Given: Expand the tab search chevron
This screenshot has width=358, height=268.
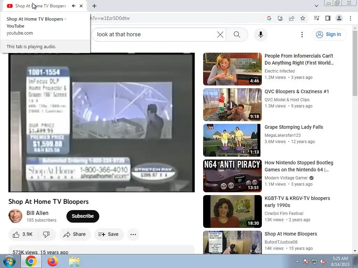Looking at the screenshot, I should (x=316, y=6).
